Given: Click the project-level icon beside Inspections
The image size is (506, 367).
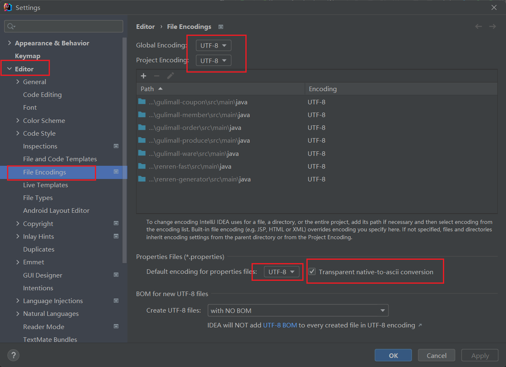Looking at the screenshot, I should pyautogui.click(x=116, y=146).
